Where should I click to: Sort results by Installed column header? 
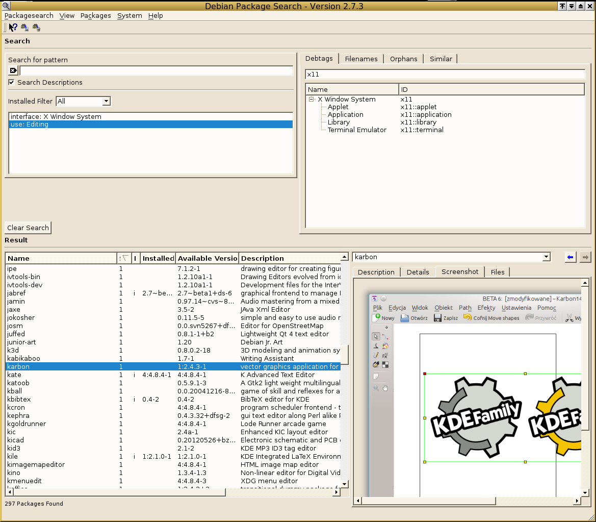tap(158, 258)
